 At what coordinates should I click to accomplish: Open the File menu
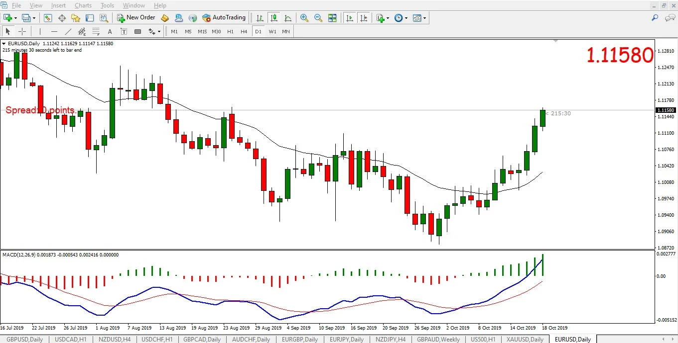16,5
